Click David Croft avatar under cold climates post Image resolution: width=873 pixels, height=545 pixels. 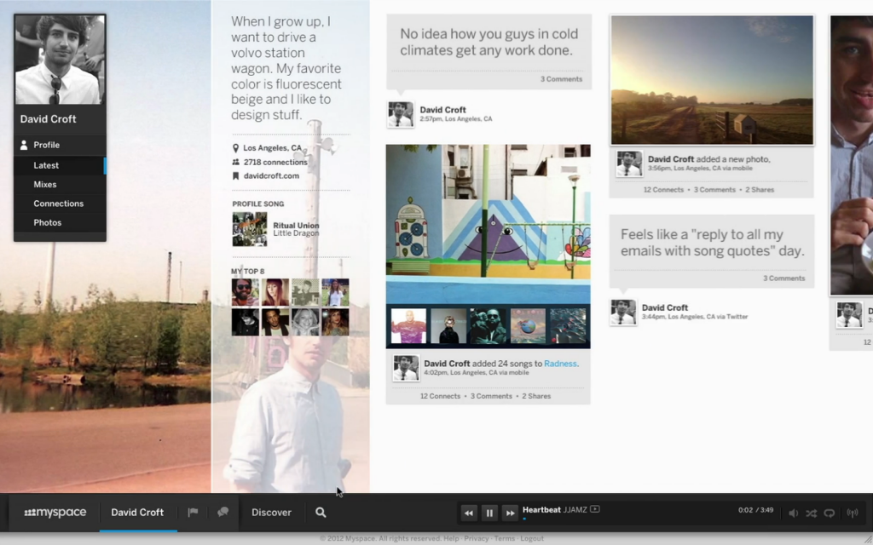pos(401,114)
